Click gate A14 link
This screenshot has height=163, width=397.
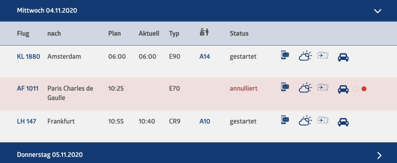click(205, 56)
